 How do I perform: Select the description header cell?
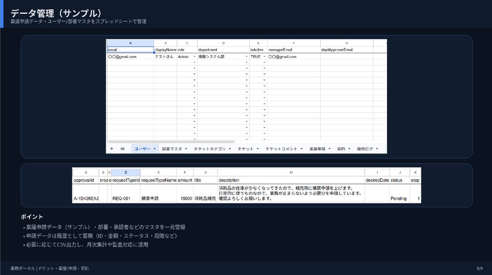click(x=291, y=180)
